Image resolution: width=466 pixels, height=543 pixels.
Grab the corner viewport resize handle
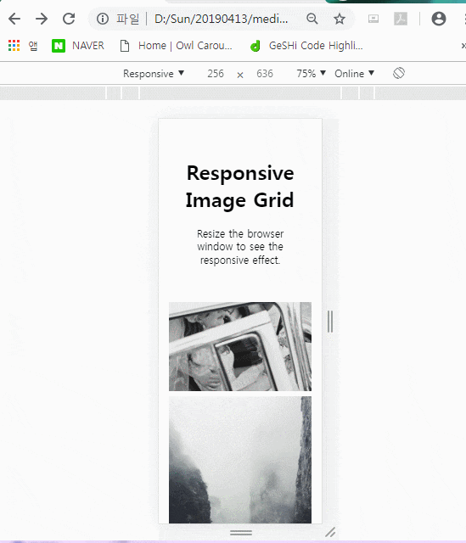[x=330, y=532]
